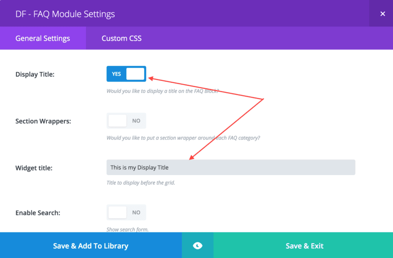Click the NO label on Section Wrappers switch
This screenshot has width=393, height=258.
(136, 121)
